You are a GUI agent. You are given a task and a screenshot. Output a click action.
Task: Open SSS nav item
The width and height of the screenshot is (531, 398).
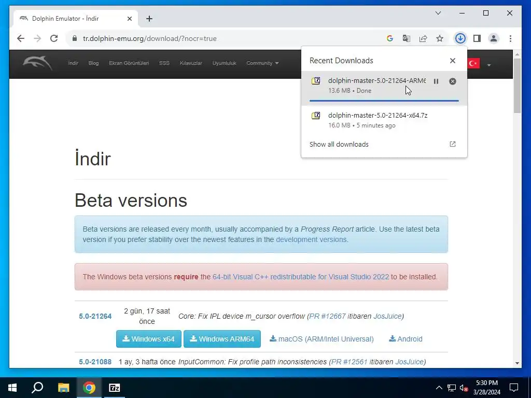click(164, 63)
